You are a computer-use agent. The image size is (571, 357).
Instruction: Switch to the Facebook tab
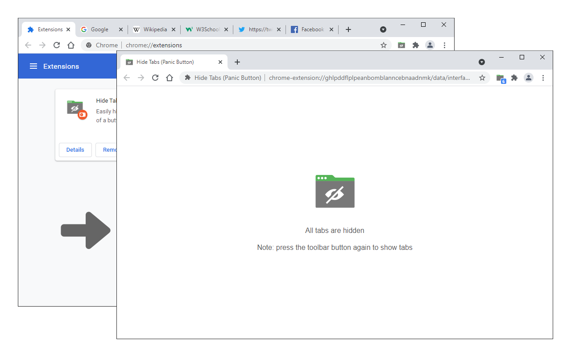(312, 29)
